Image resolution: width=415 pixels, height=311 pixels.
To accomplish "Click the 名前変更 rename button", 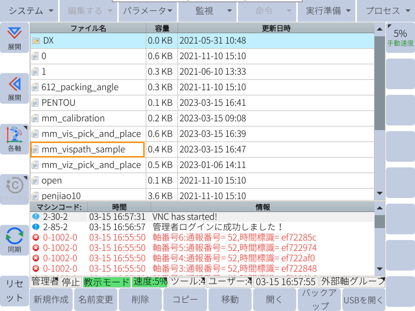I will coord(96,300).
